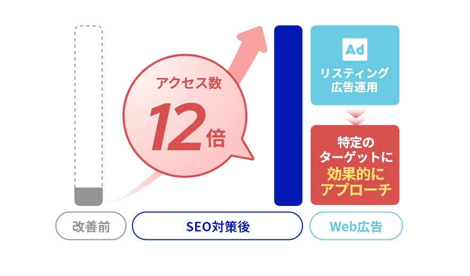Click the white Ad icon
470x276 pixels.
(355, 49)
